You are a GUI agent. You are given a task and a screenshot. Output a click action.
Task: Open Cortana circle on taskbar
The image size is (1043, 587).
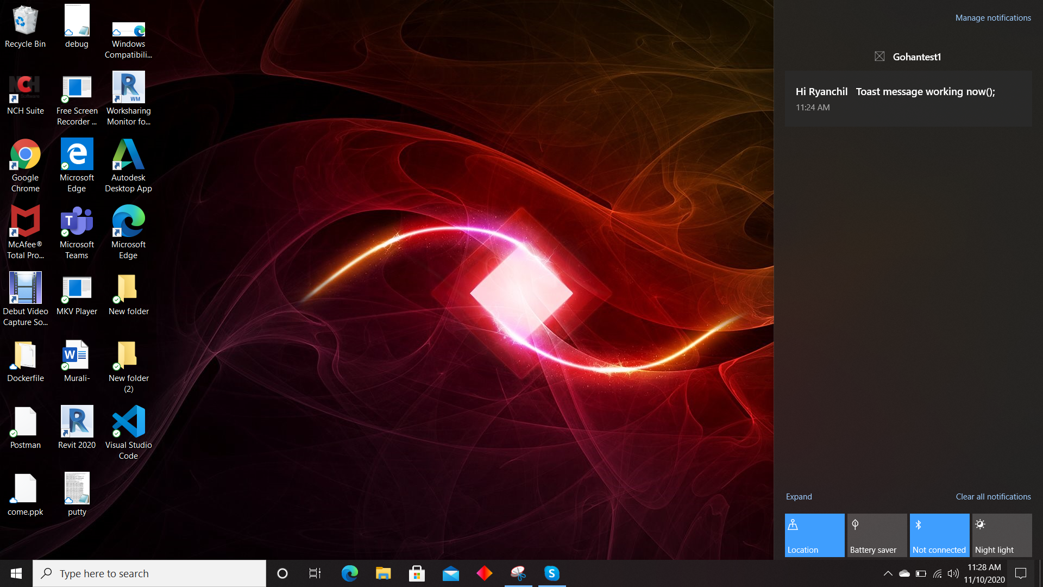282,573
